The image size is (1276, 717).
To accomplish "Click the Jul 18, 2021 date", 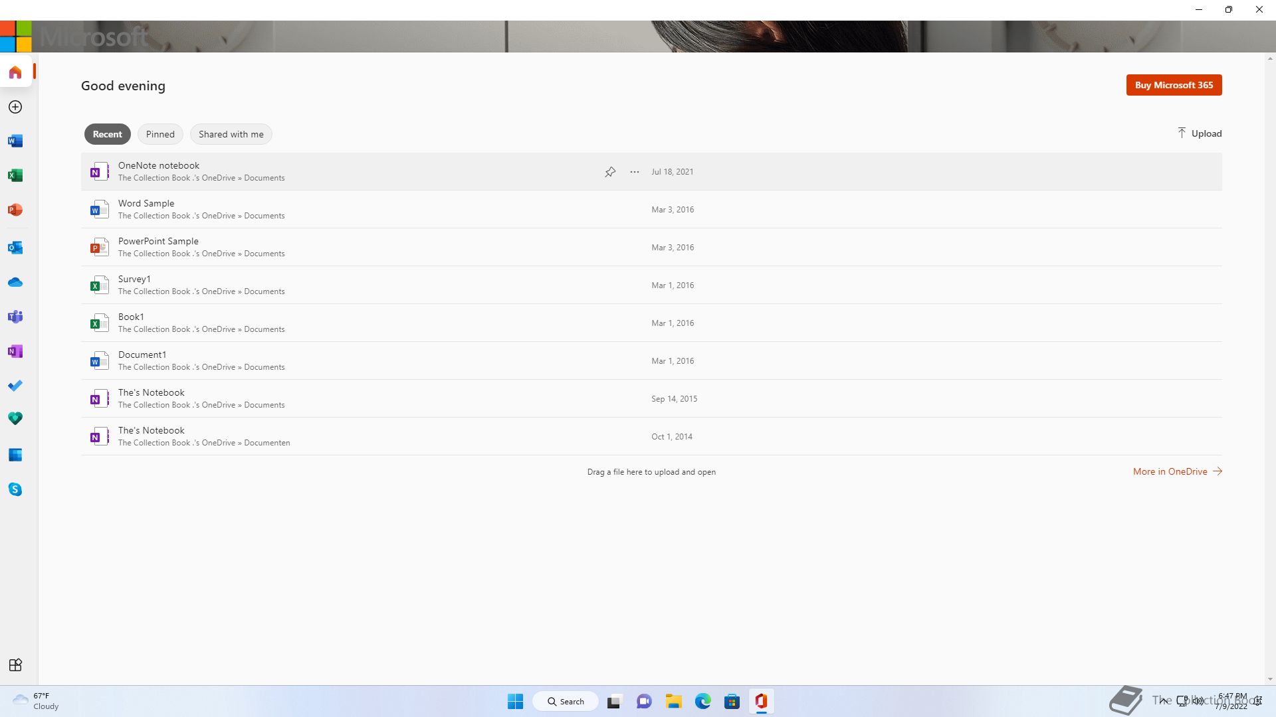I will tap(672, 172).
